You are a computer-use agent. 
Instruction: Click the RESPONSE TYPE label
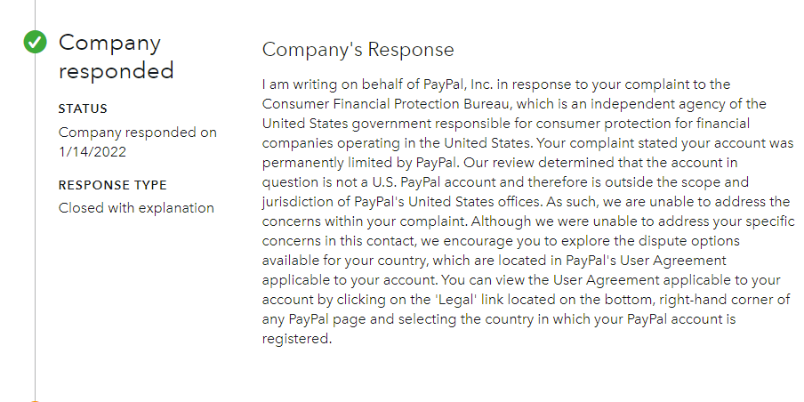[113, 185]
